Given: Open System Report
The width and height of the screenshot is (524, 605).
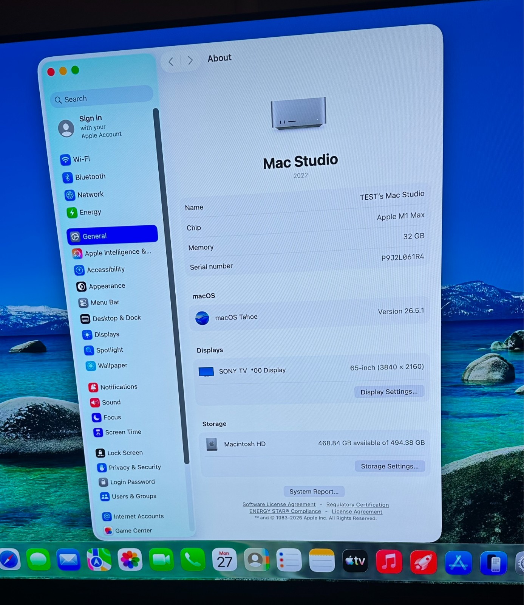Looking at the screenshot, I should click(x=314, y=492).
